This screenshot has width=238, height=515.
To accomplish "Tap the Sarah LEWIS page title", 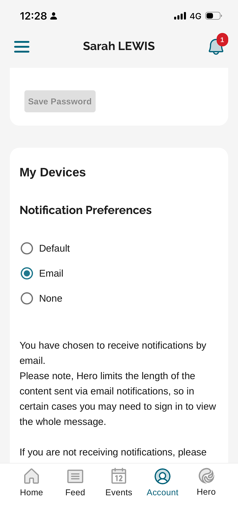I will click(119, 46).
